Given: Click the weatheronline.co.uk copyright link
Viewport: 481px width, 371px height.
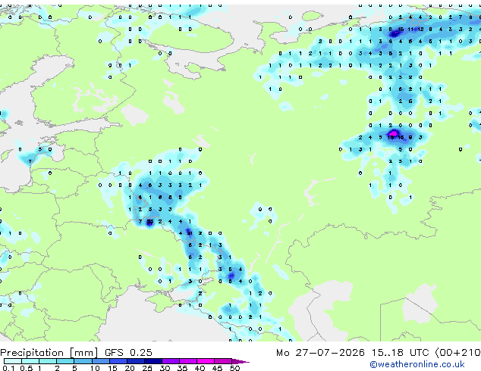Looking at the screenshot, I should [x=417, y=364].
